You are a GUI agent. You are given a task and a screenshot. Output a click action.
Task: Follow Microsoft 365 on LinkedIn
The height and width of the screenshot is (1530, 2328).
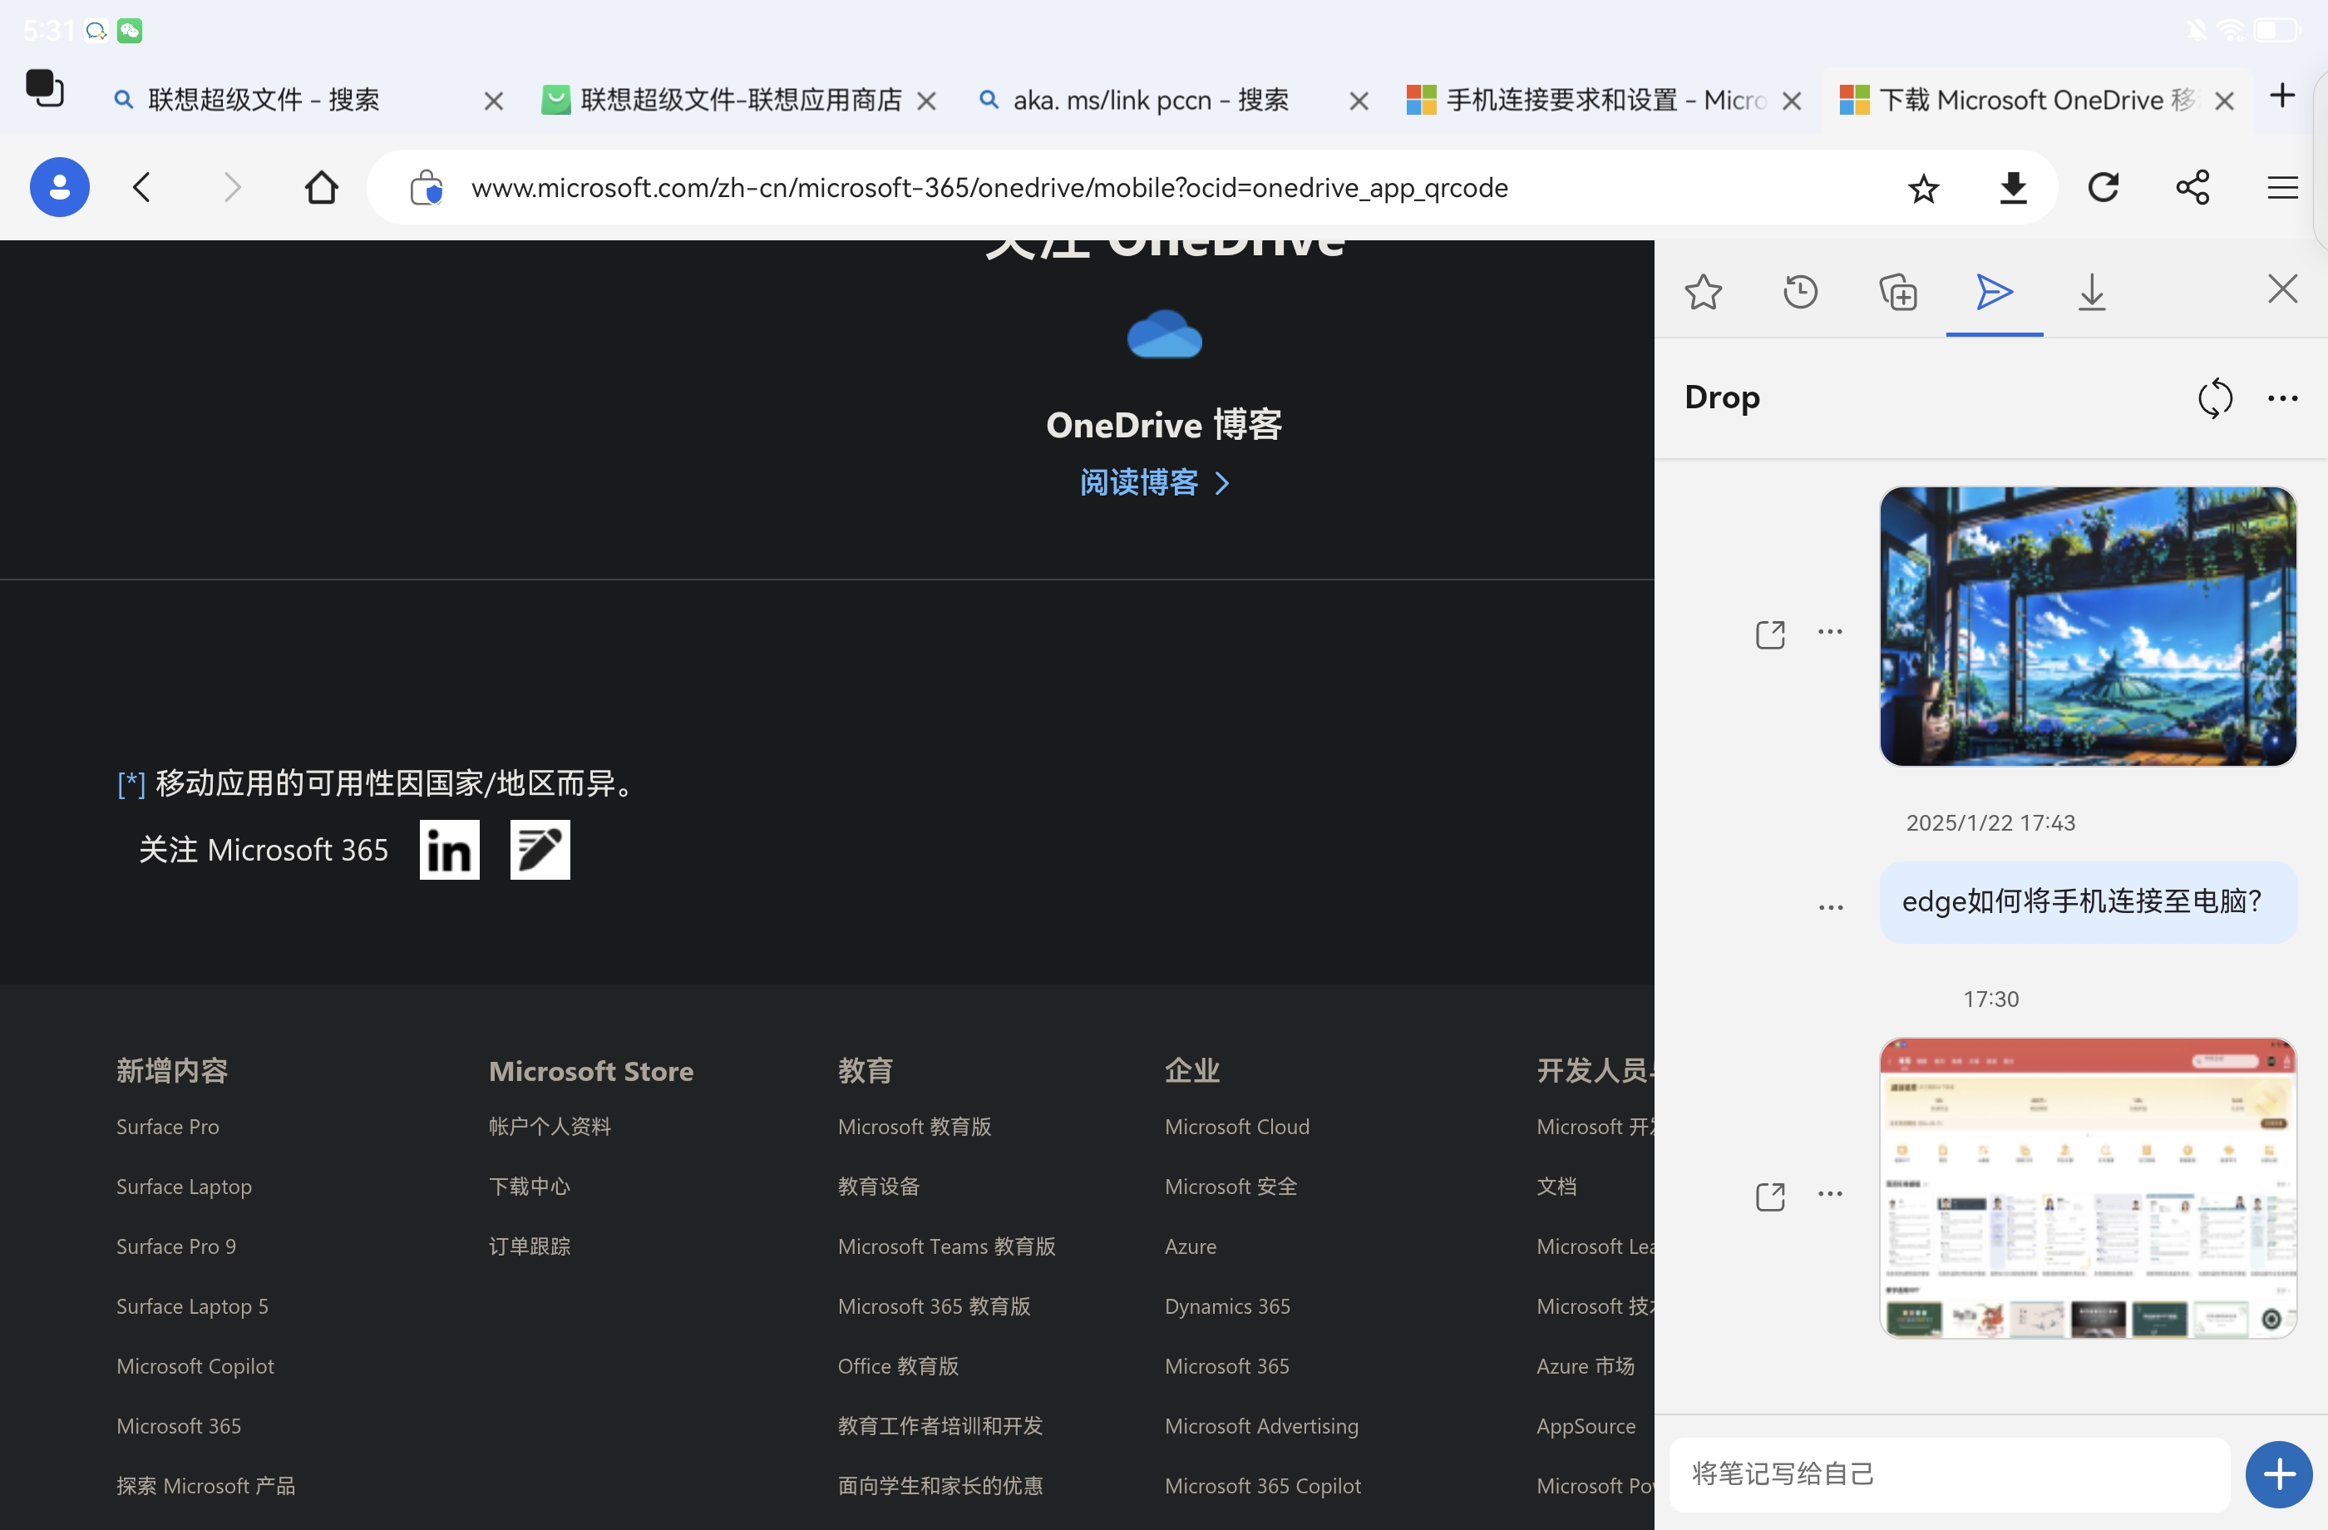[449, 849]
